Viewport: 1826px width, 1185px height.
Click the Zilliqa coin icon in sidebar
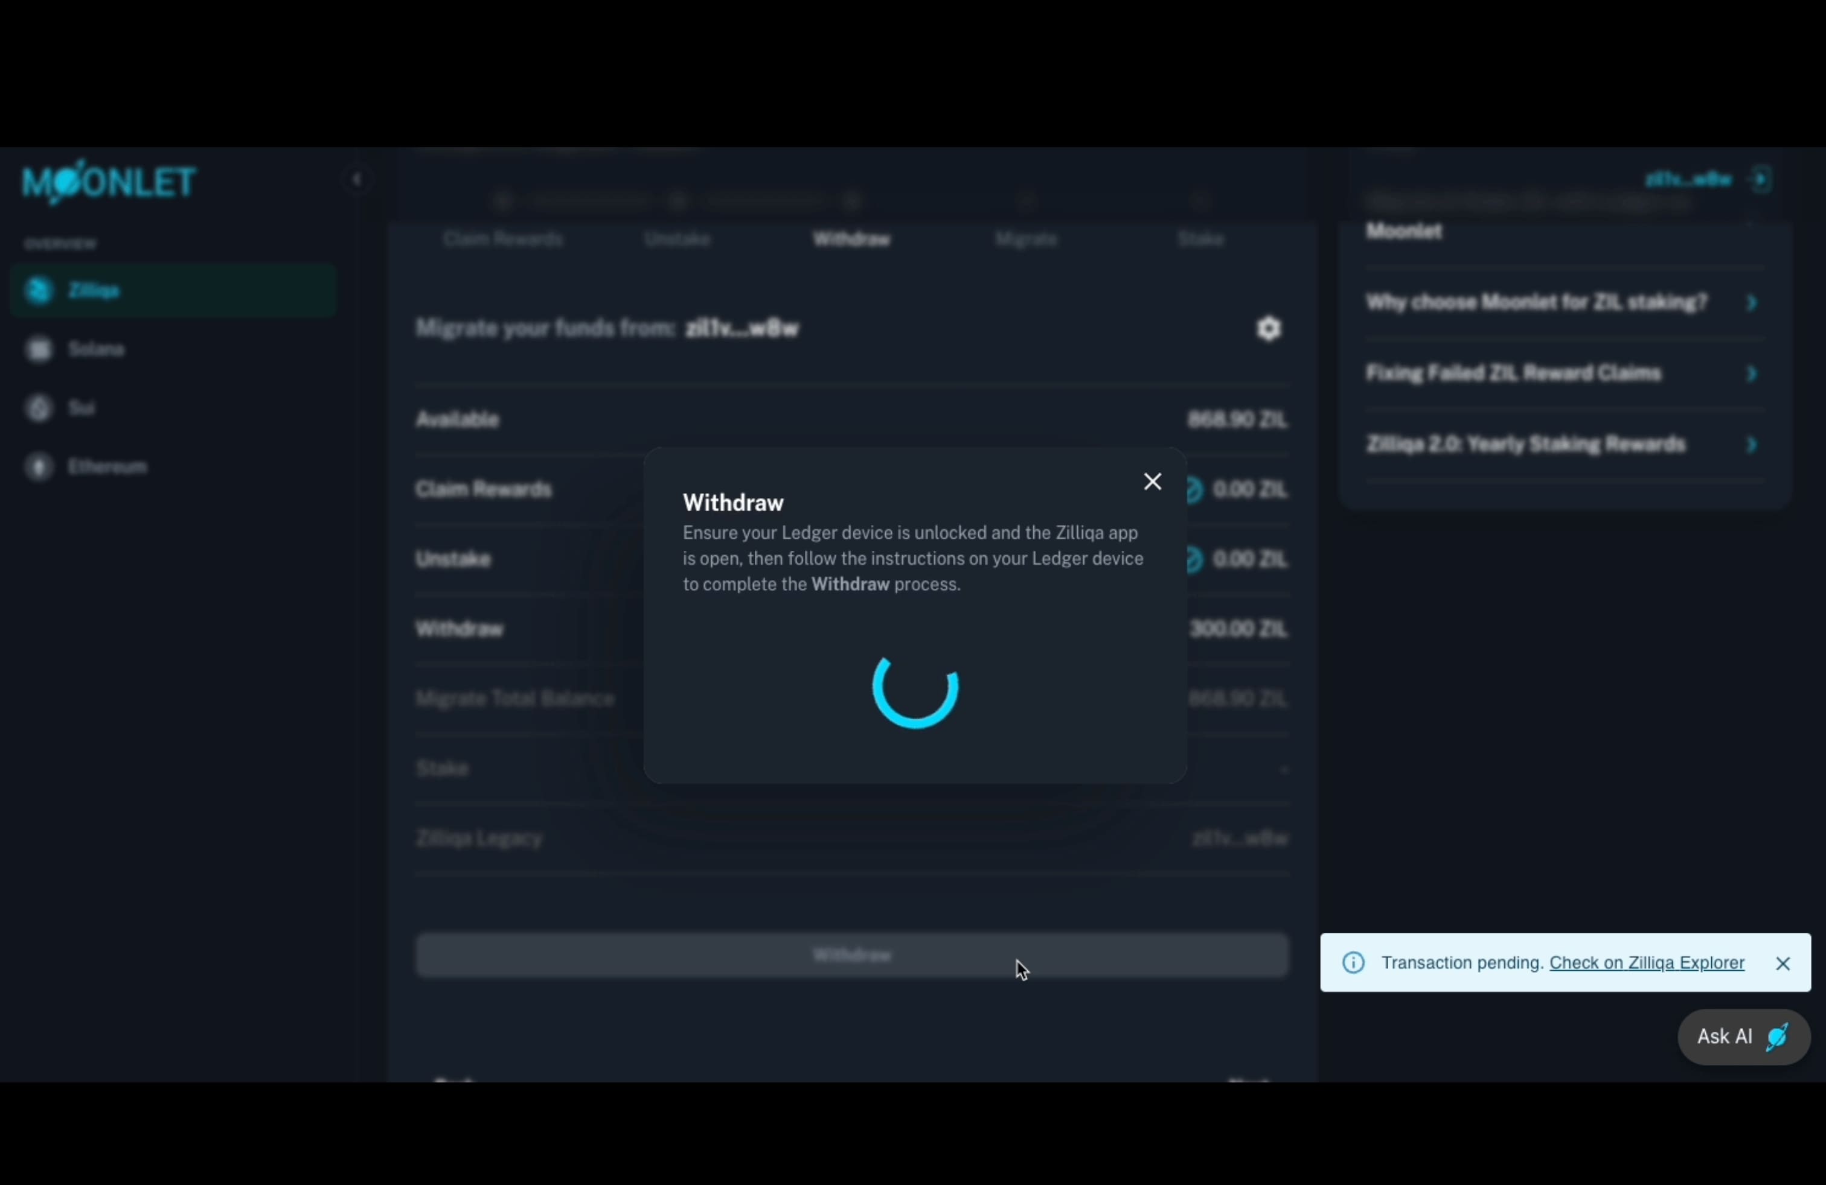pos(39,290)
